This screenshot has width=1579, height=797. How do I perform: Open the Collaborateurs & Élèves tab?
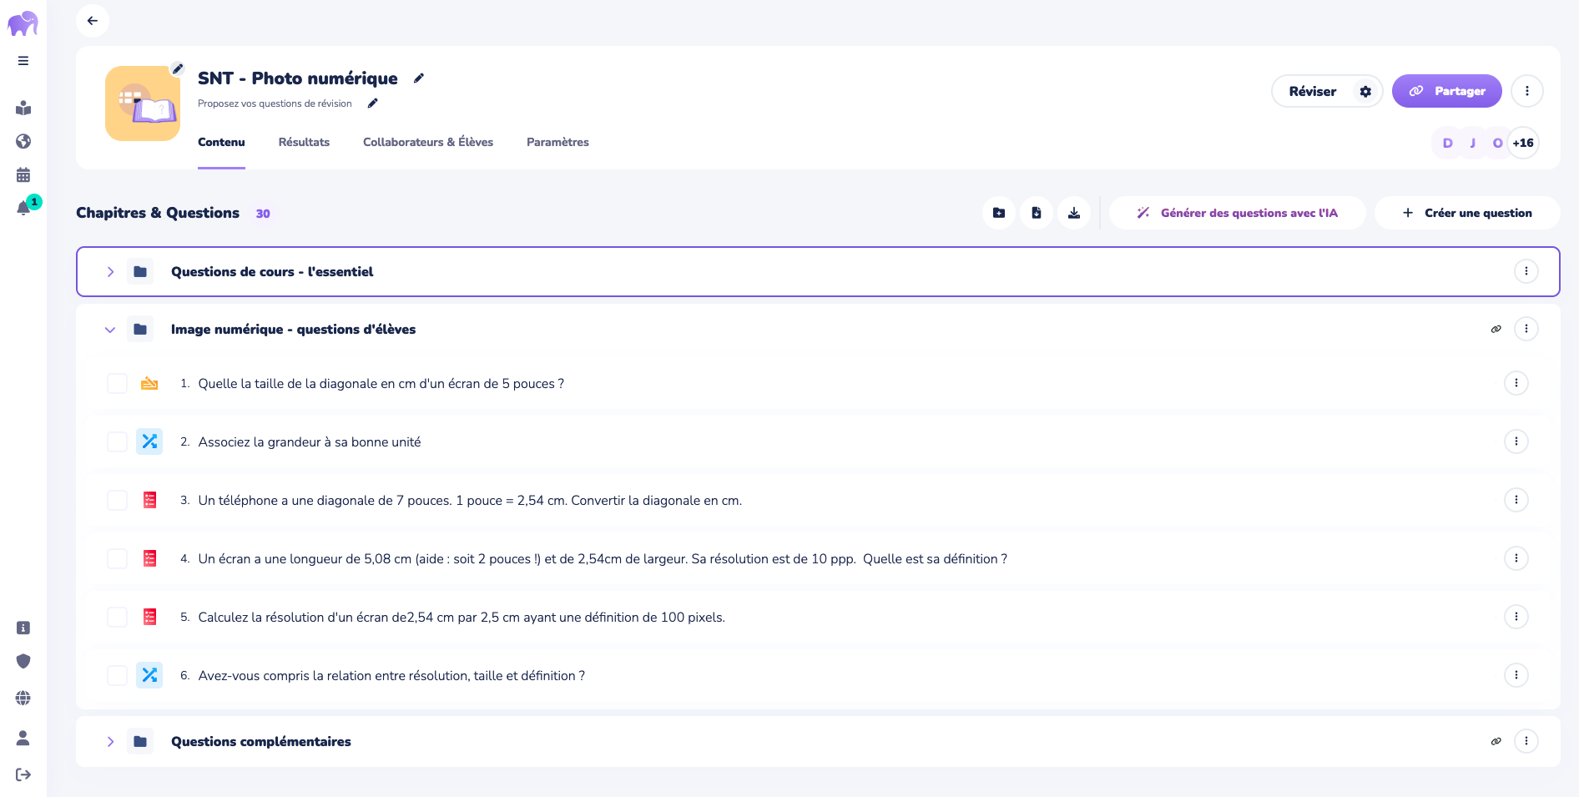click(428, 143)
